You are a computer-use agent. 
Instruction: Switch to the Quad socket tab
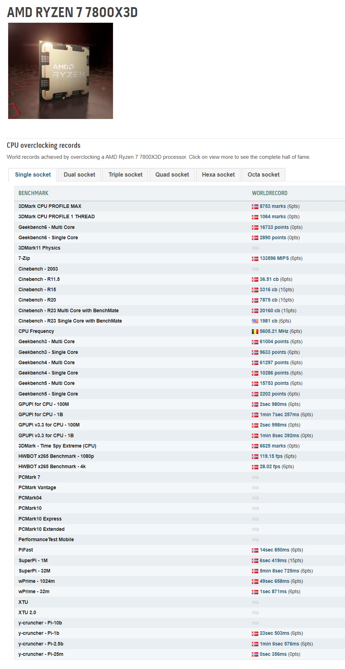172,174
